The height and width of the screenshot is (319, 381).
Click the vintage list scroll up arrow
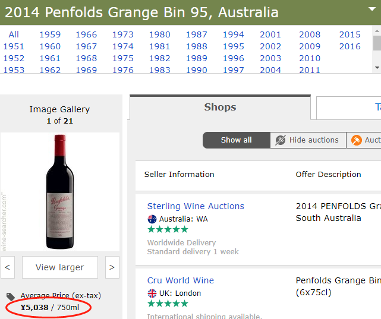pyautogui.click(x=377, y=31)
